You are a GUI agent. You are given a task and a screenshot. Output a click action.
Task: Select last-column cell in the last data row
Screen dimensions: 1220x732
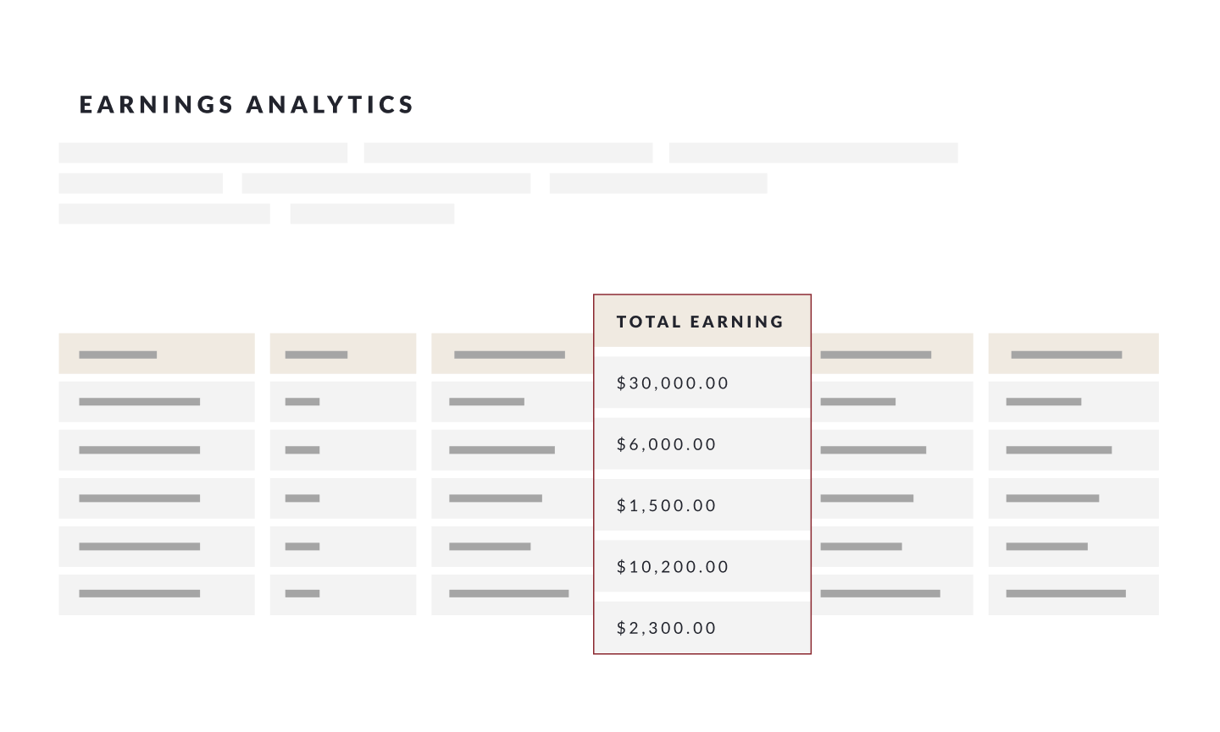tap(1073, 594)
